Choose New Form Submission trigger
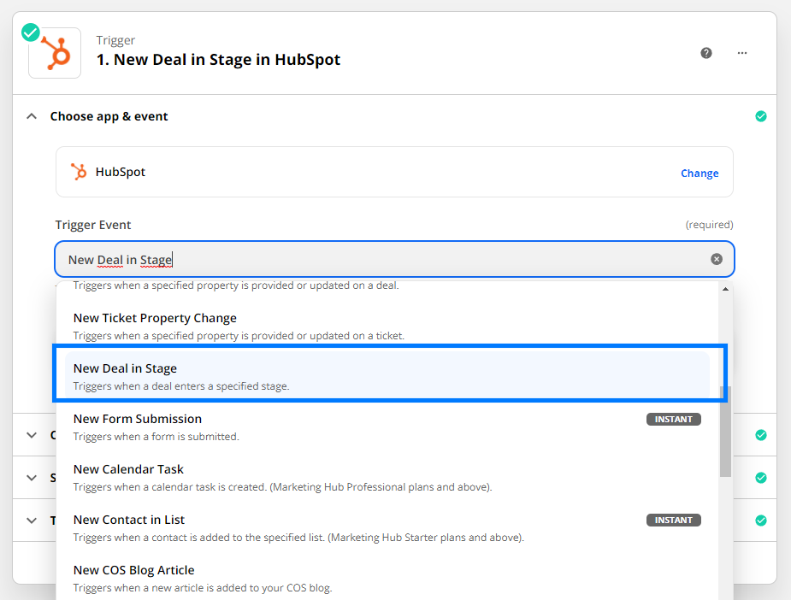 click(x=387, y=427)
